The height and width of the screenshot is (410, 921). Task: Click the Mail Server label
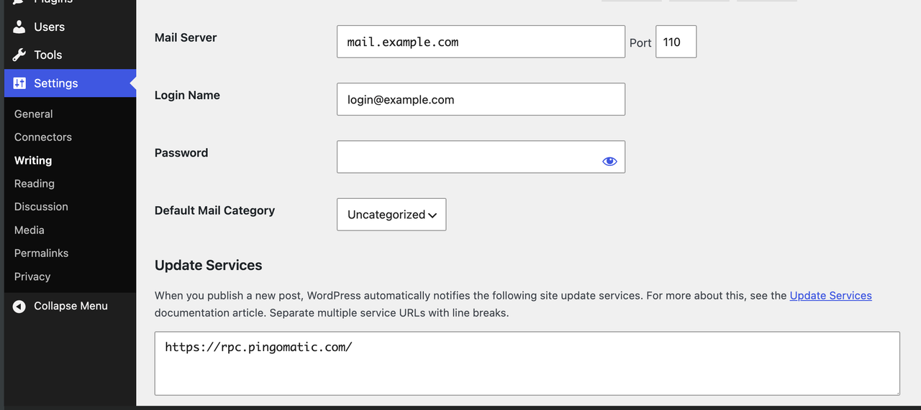pyautogui.click(x=186, y=38)
